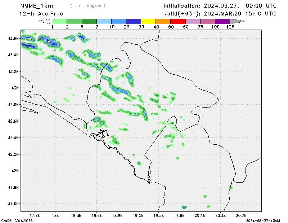Screen dimensions: 288x223
Task: Click the legend value 125
Action: pos(230,27)
